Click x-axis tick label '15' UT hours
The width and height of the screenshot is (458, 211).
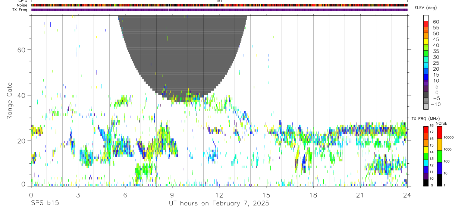tap(266, 195)
